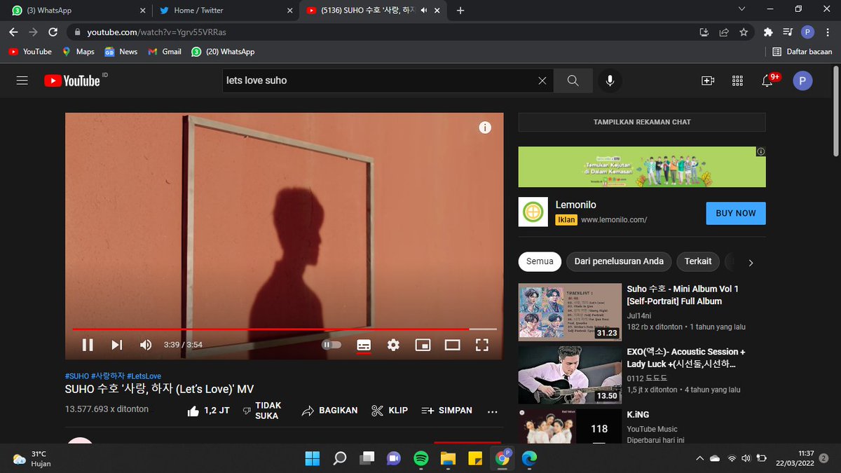Click TAMPILKAN REKAMAN CHAT button
The height and width of the screenshot is (473, 841).
coord(642,122)
